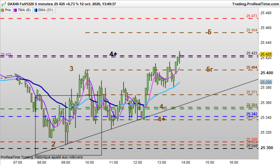
Task: Select the brown '5r' wave annotation
Action: tap(209, 69)
